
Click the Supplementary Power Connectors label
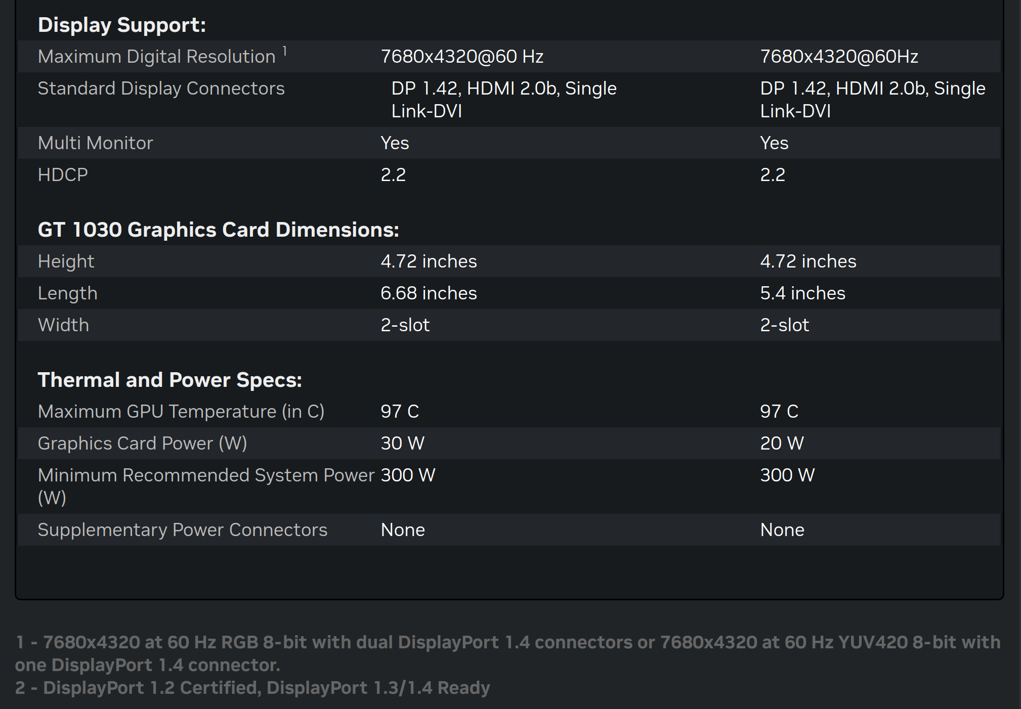(183, 529)
